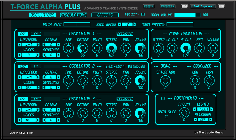Click the Oscillator 1 Detune knob
The width and height of the screenshot is (236, 140).
tap(83, 48)
